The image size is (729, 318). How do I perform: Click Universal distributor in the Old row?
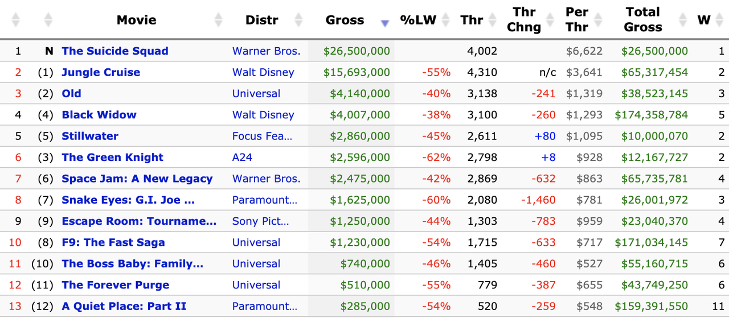point(256,93)
